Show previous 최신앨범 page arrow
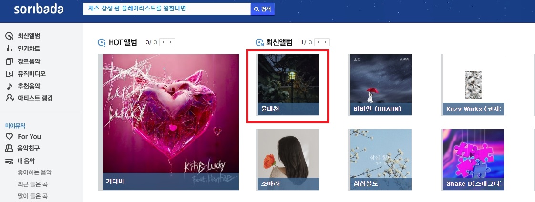The image size is (535, 202). [x=319, y=42]
